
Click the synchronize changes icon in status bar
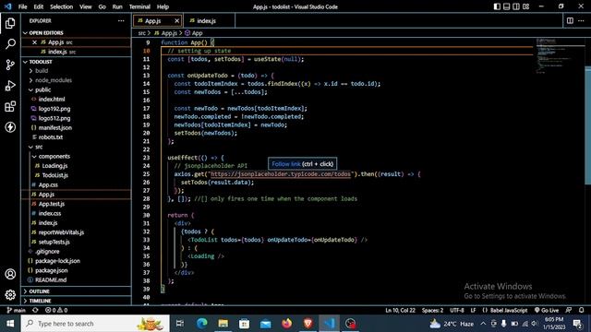click(35, 310)
